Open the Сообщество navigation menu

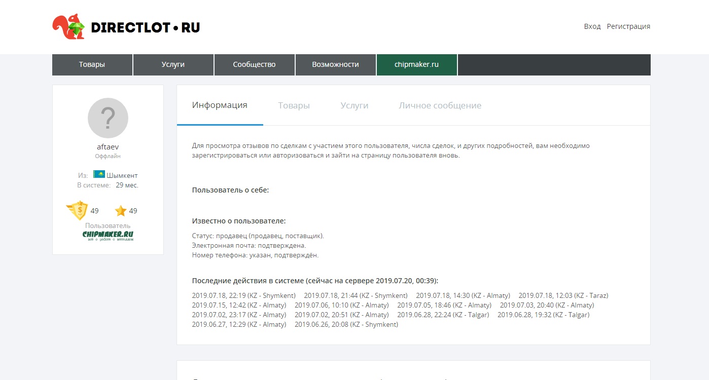(x=255, y=65)
